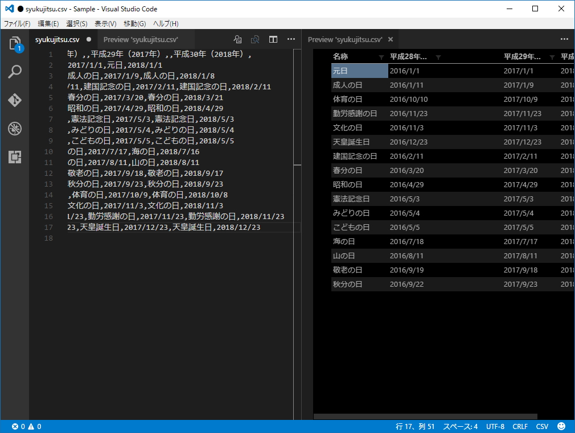Click the errors count in the status bar
Image resolution: width=575 pixels, height=433 pixels.
click(18, 426)
